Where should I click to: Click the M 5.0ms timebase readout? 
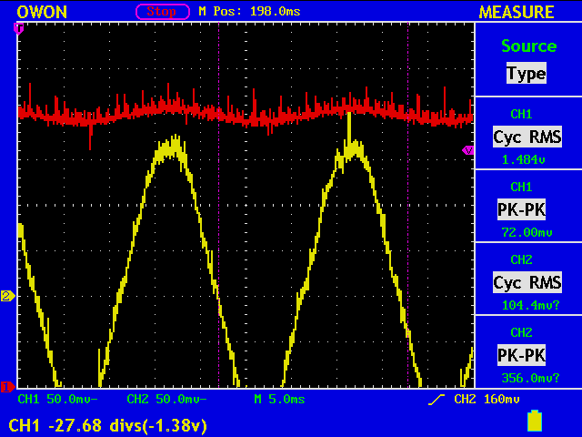(279, 399)
